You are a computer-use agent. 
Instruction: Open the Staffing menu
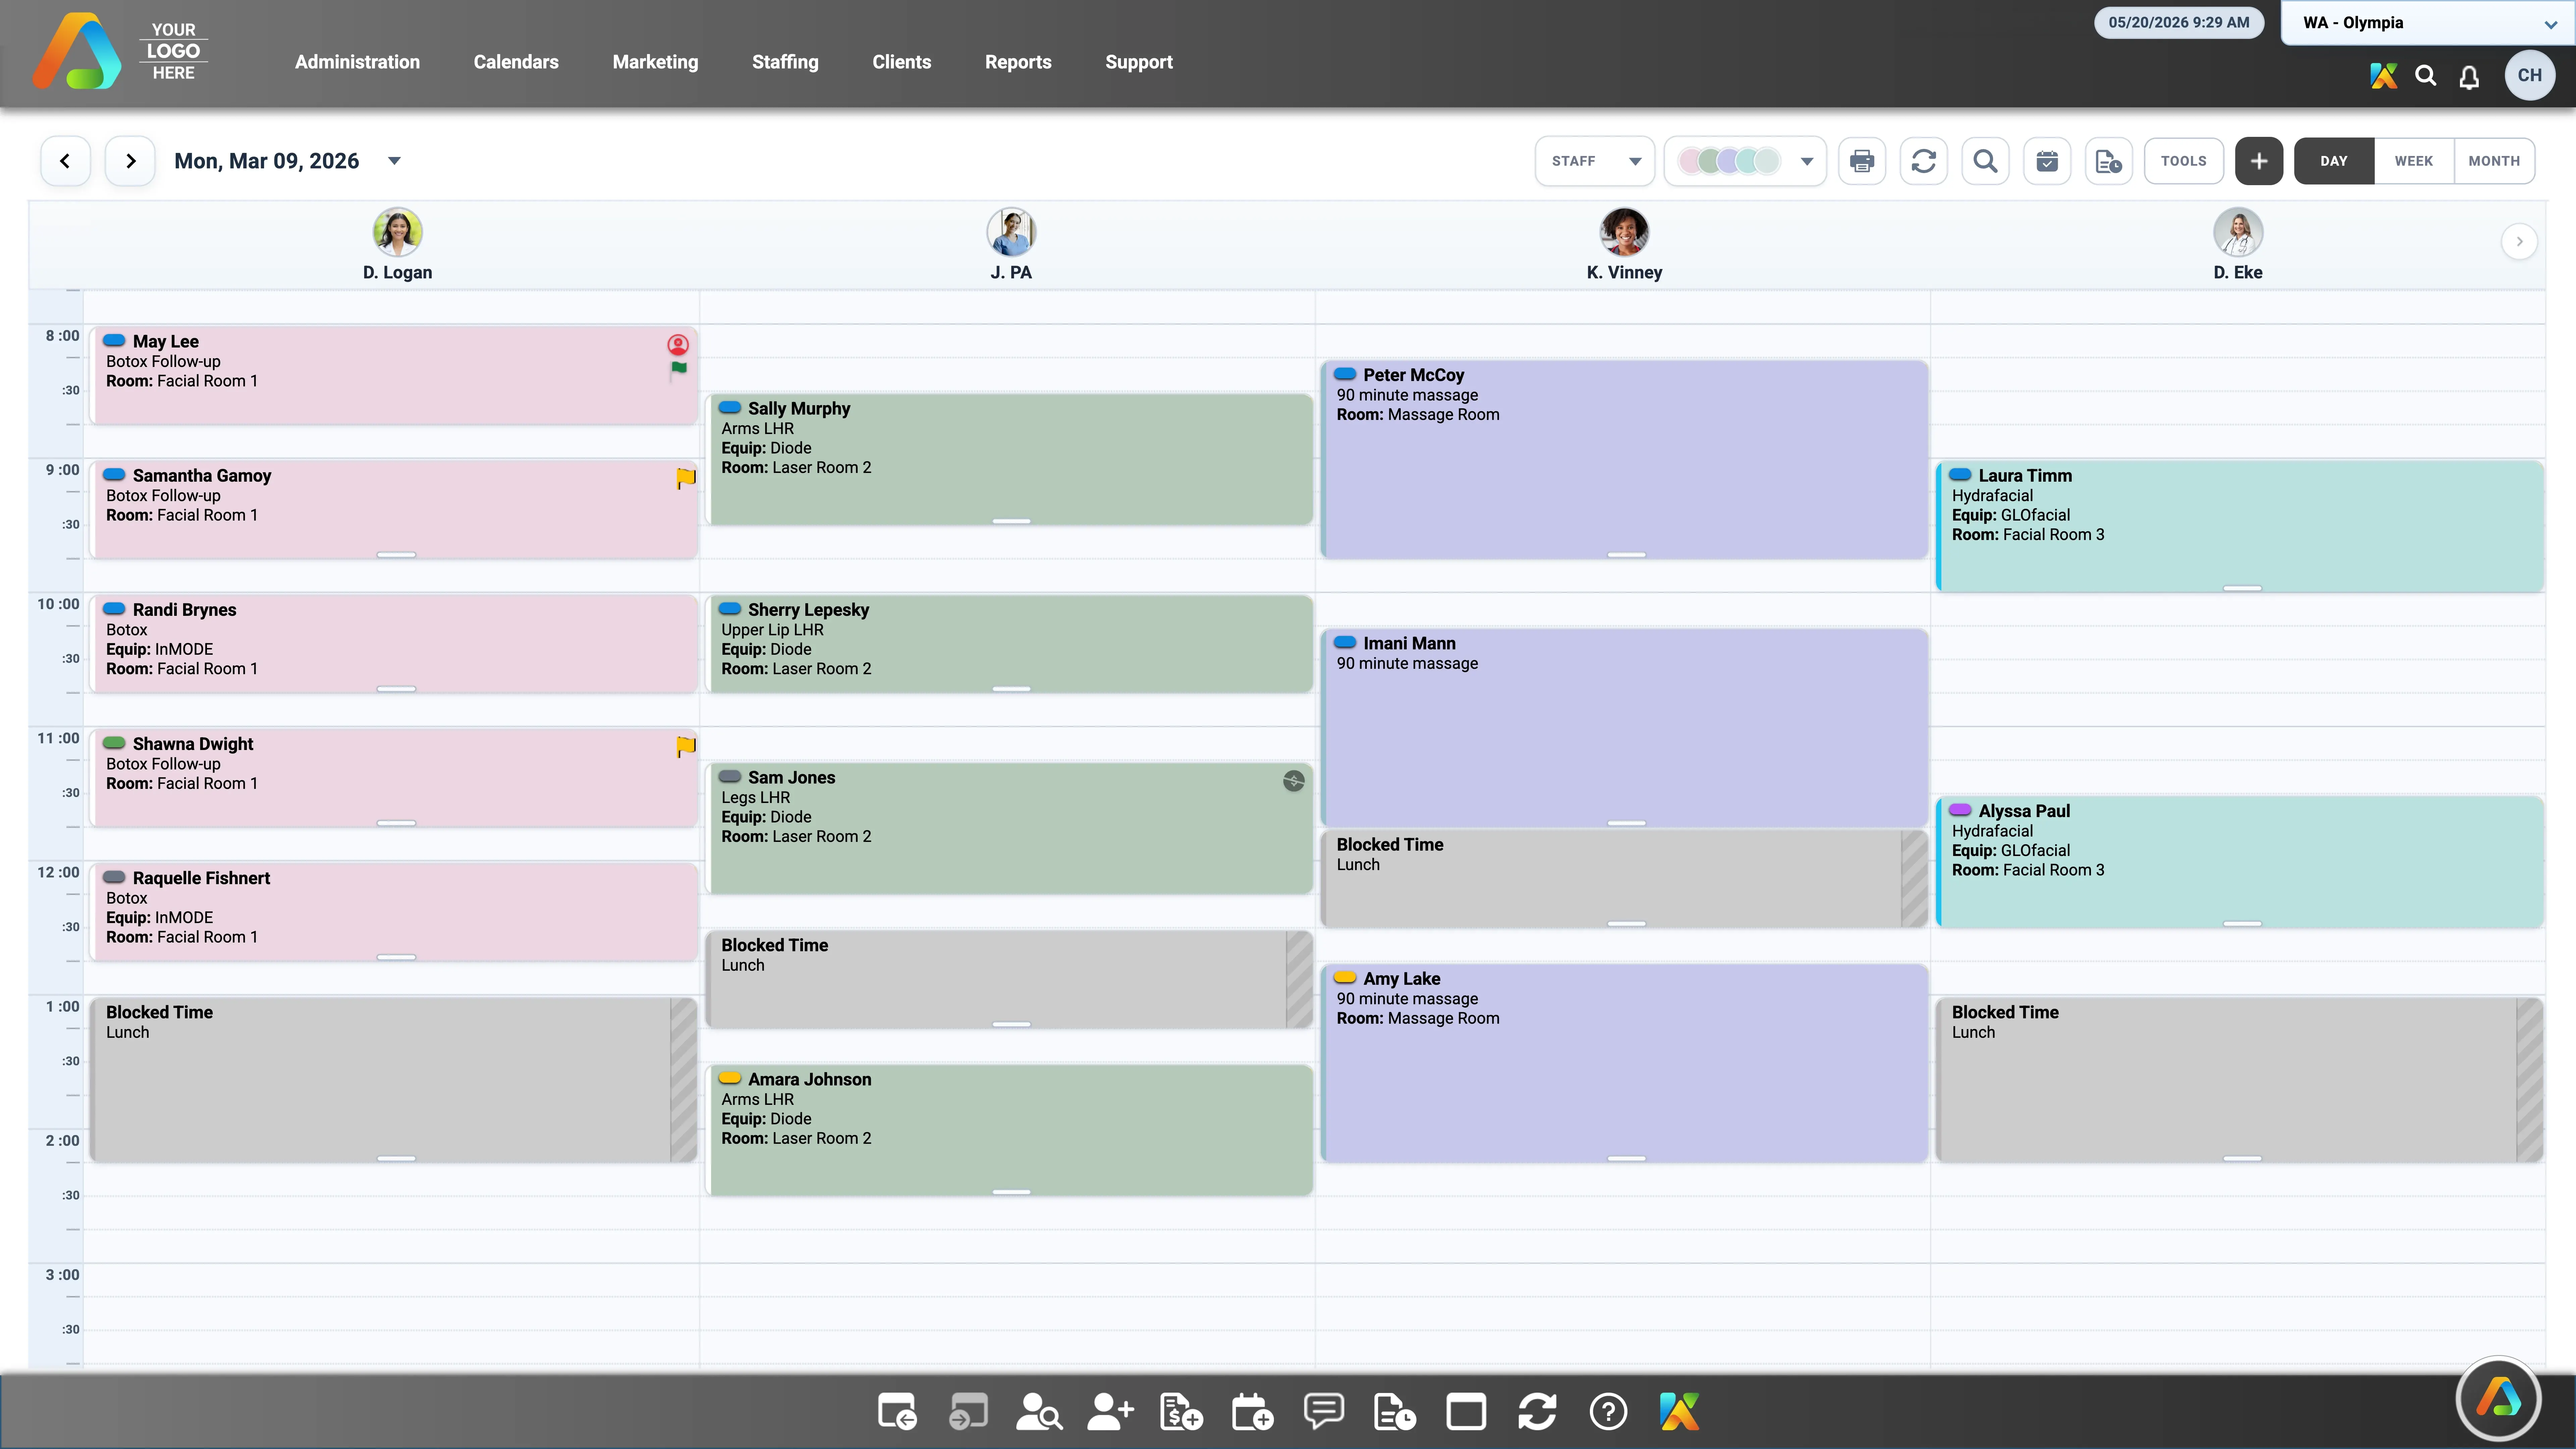coord(785,62)
